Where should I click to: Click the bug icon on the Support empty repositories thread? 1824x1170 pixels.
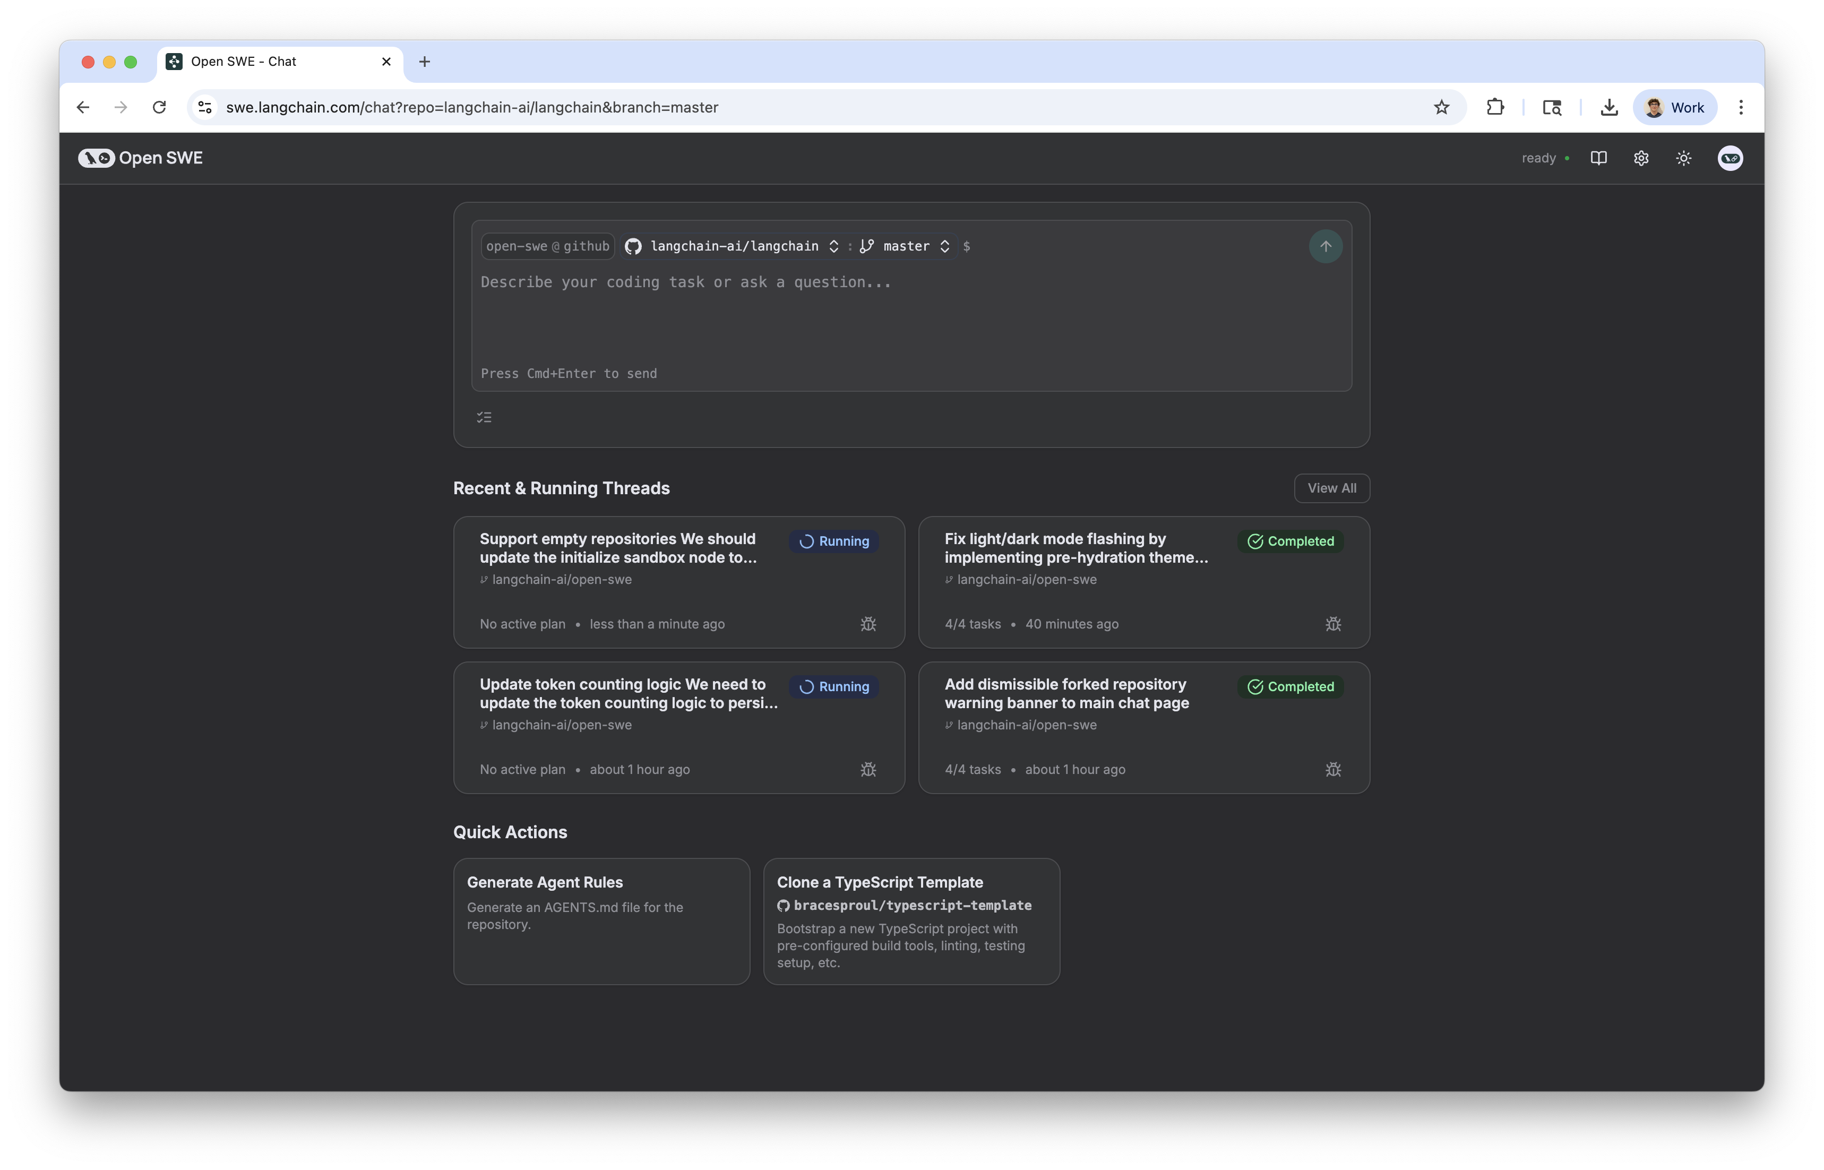tap(868, 624)
